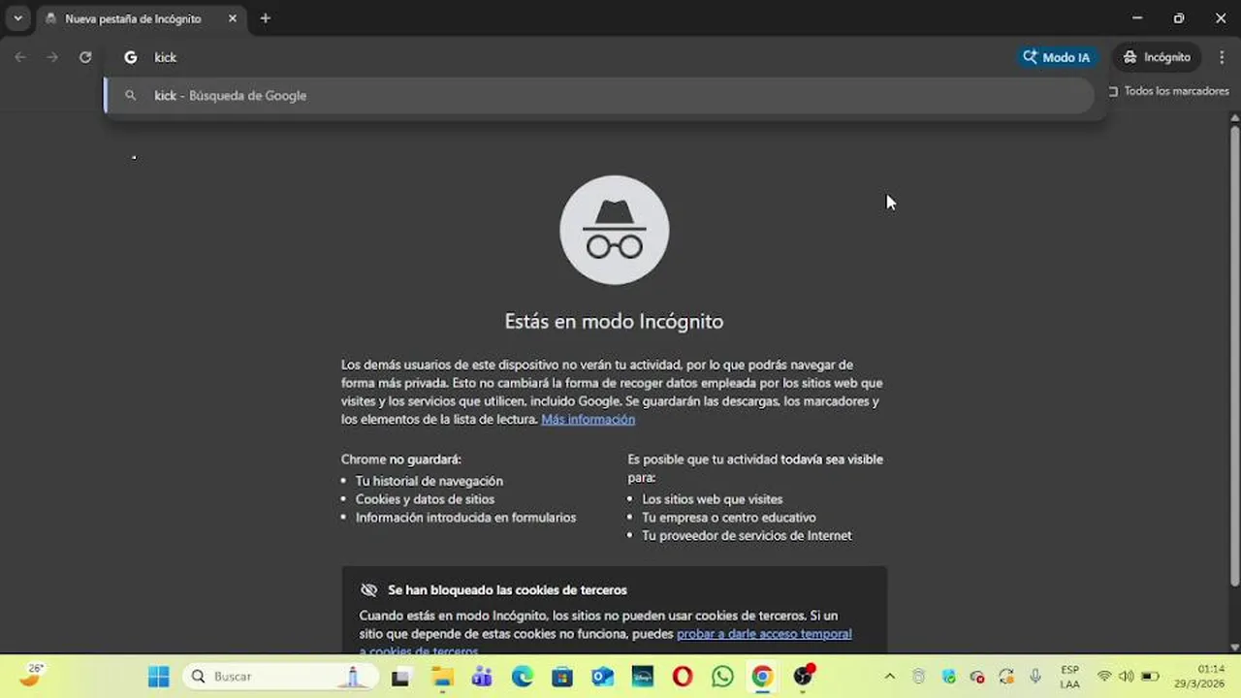Open Disney+ from taskbar
The image size is (1241, 698).
click(x=643, y=677)
